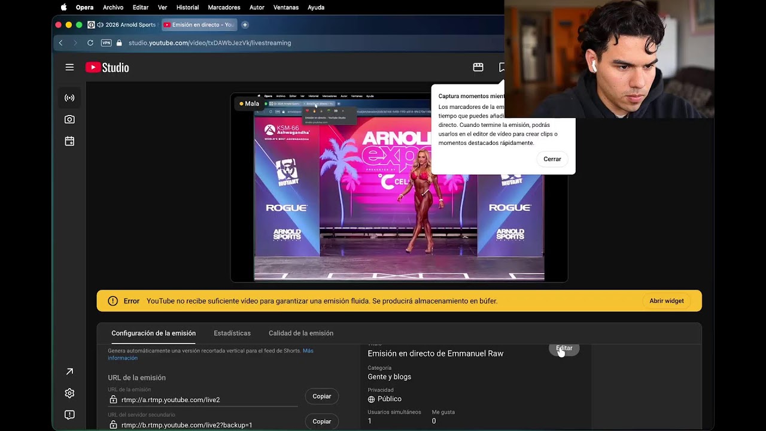The height and width of the screenshot is (431, 766).
Task: Click Editar next to stream title
Action: pyautogui.click(x=564, y=348)
